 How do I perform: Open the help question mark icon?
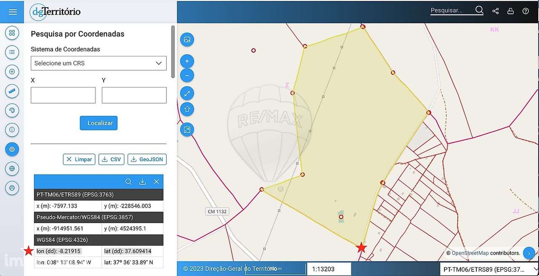[x=526, y=11]
